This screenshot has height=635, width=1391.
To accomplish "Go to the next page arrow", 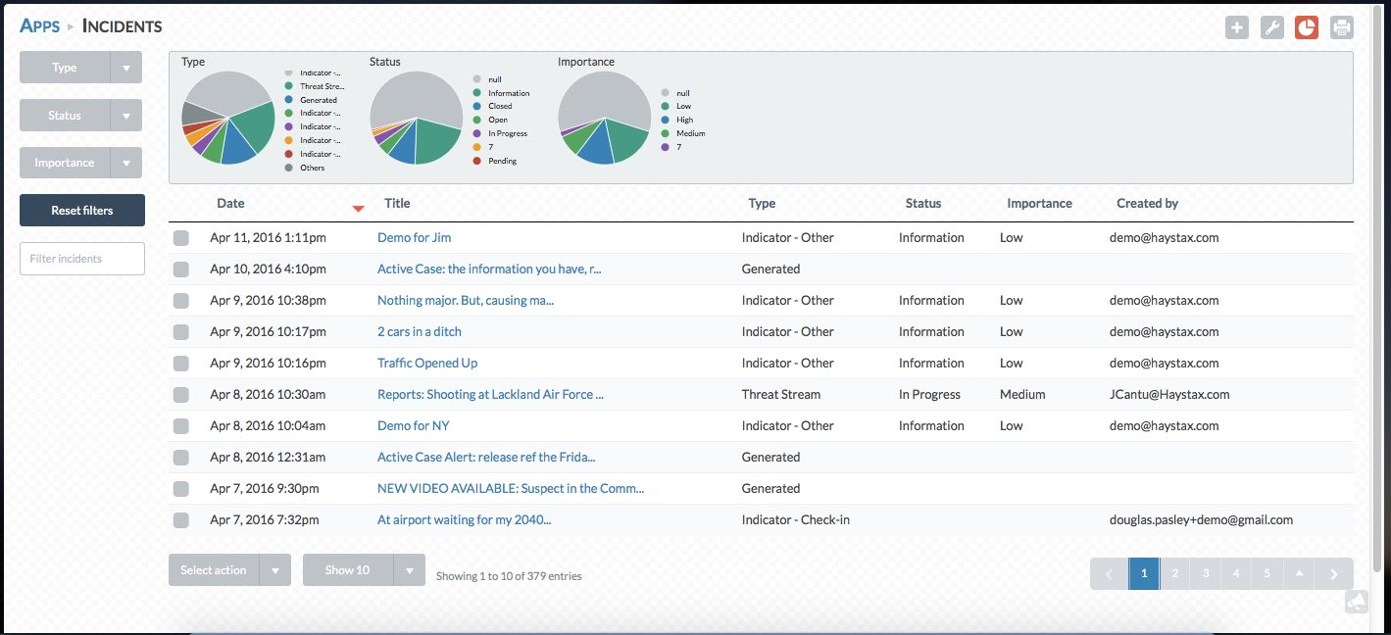I will pyautogui.click(x=1334, y=574).
